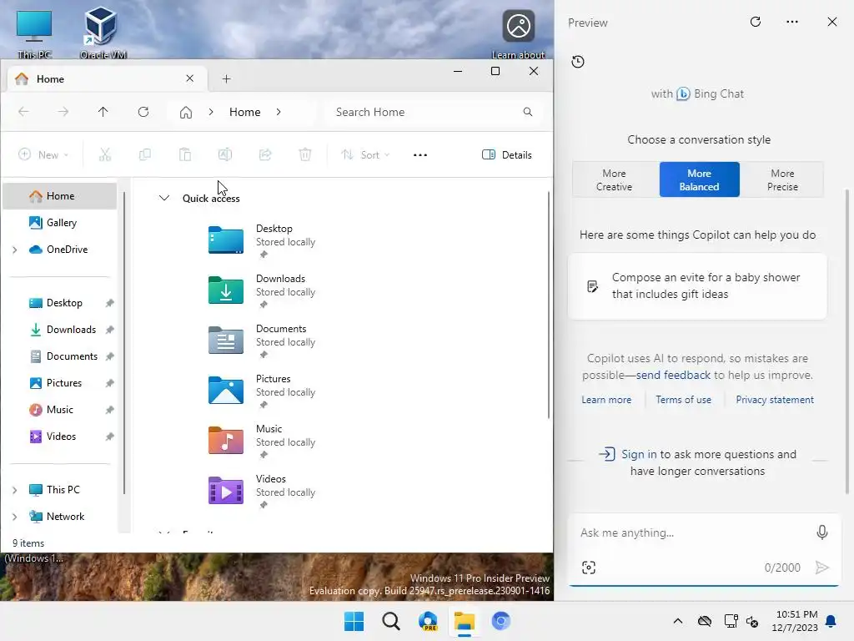Select the Downloads folder in Quick access
The width and height of the screenshot is (854, 641).
pyautogui.click(x=263, y=290)
